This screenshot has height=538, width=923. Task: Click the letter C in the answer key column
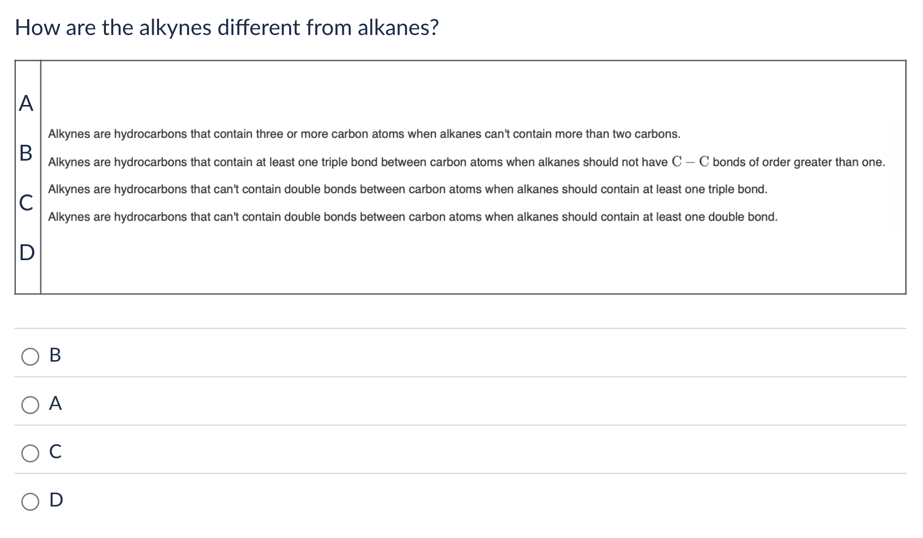tap(26, 203)
